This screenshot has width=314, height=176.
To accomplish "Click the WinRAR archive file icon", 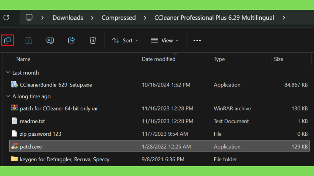I will point(14,108).
